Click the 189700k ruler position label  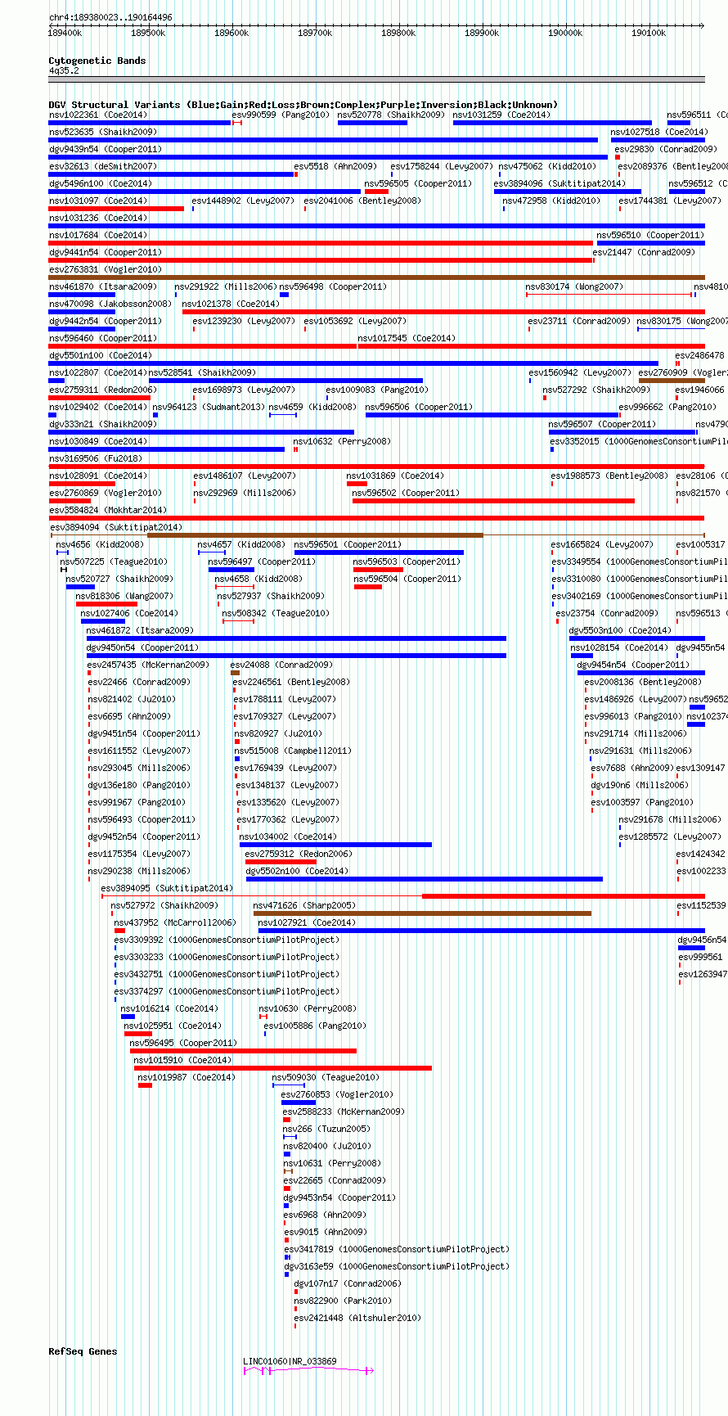point(315,33)
